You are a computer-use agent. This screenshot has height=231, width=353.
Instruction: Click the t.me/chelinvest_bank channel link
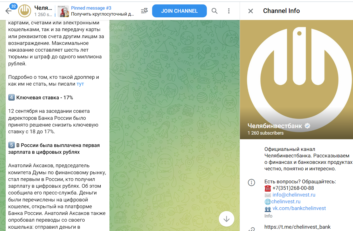click(297, 227)
